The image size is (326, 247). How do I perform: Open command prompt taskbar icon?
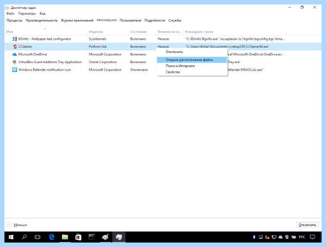(92, 237)
